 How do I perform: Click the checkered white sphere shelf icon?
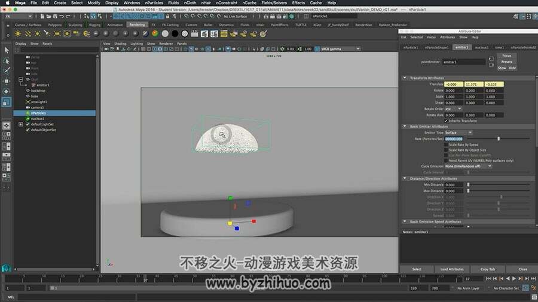185,33
